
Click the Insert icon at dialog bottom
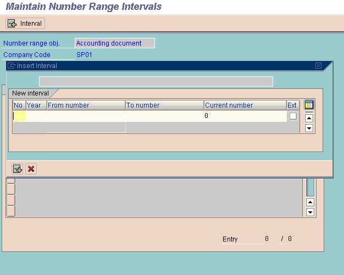click(x=17, y=169)
